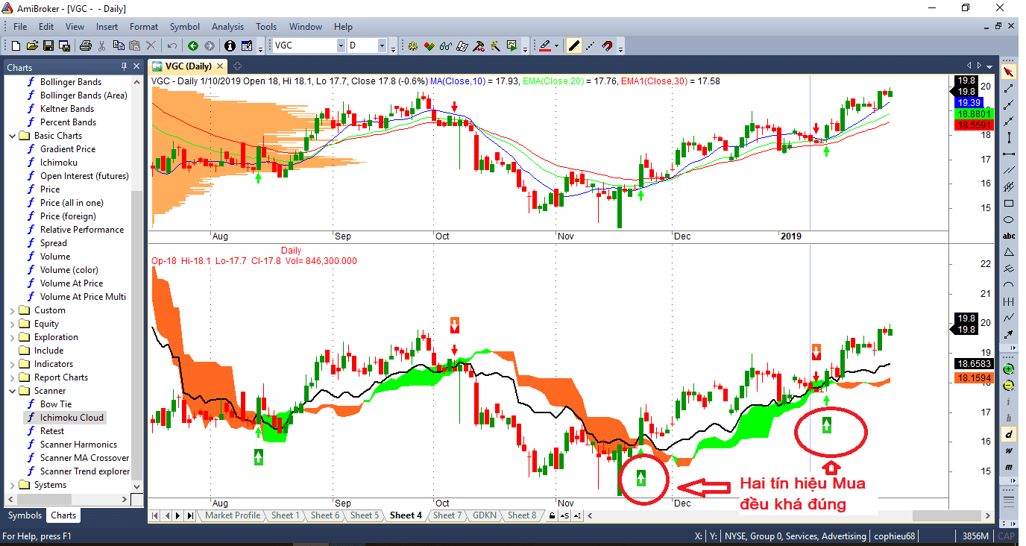Collapse the Basic Charts folder
The height and width of the screenshot is (546, 1026).
[13, 136]
